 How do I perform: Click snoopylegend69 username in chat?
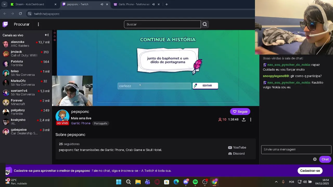coord(276,76)
